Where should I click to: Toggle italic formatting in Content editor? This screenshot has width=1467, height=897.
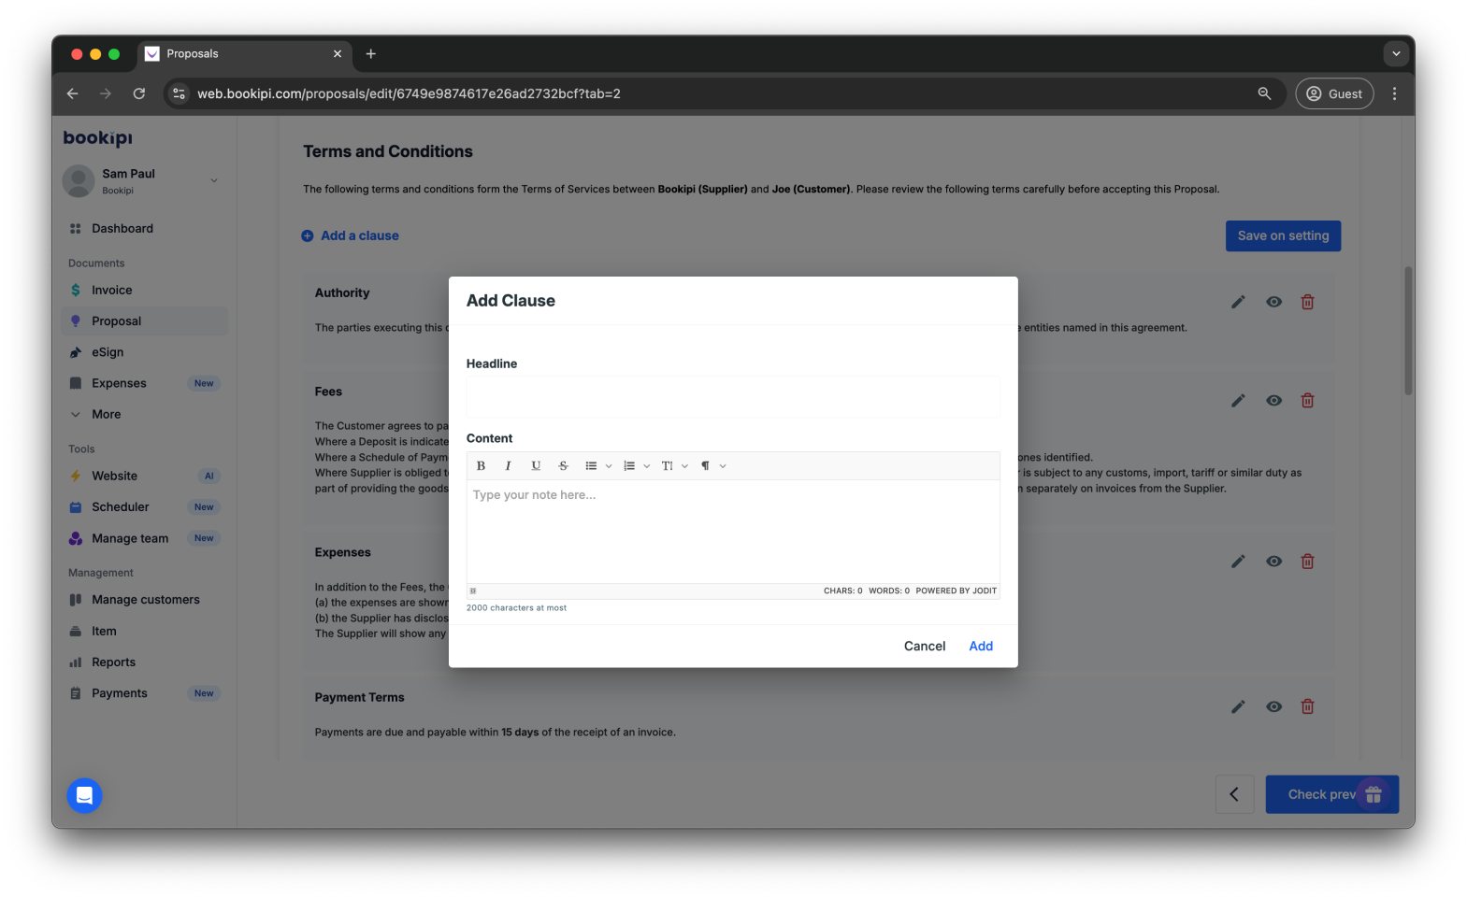point(508,466)
